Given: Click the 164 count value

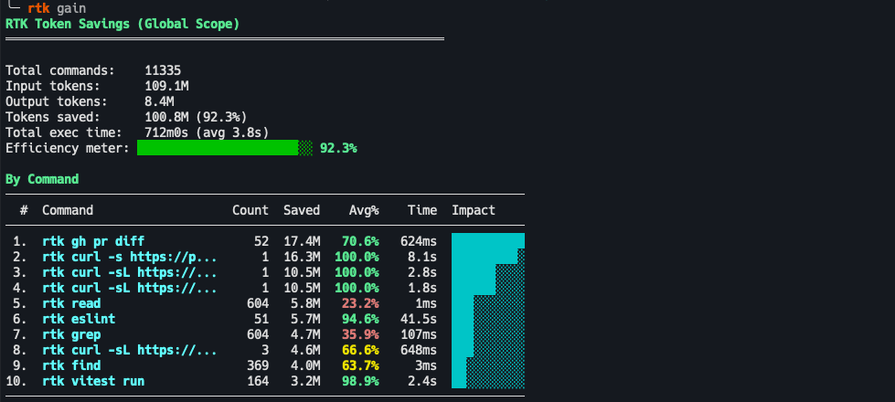Looking at the screenshot, I should click(x=258, y=381).
